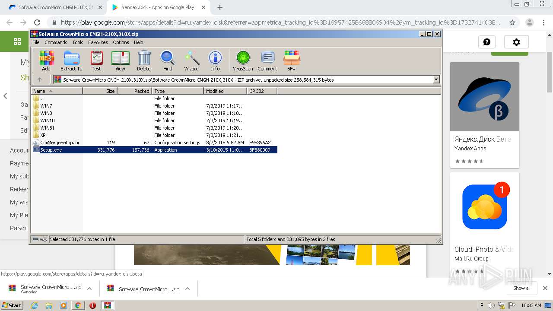Screen dimensions: 553x311
Task: Select the WIN81 folder
Action: click(x=154, y=128)
